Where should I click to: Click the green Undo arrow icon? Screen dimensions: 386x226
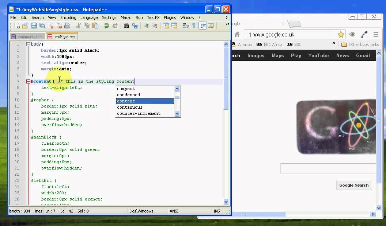pos(107,26)
